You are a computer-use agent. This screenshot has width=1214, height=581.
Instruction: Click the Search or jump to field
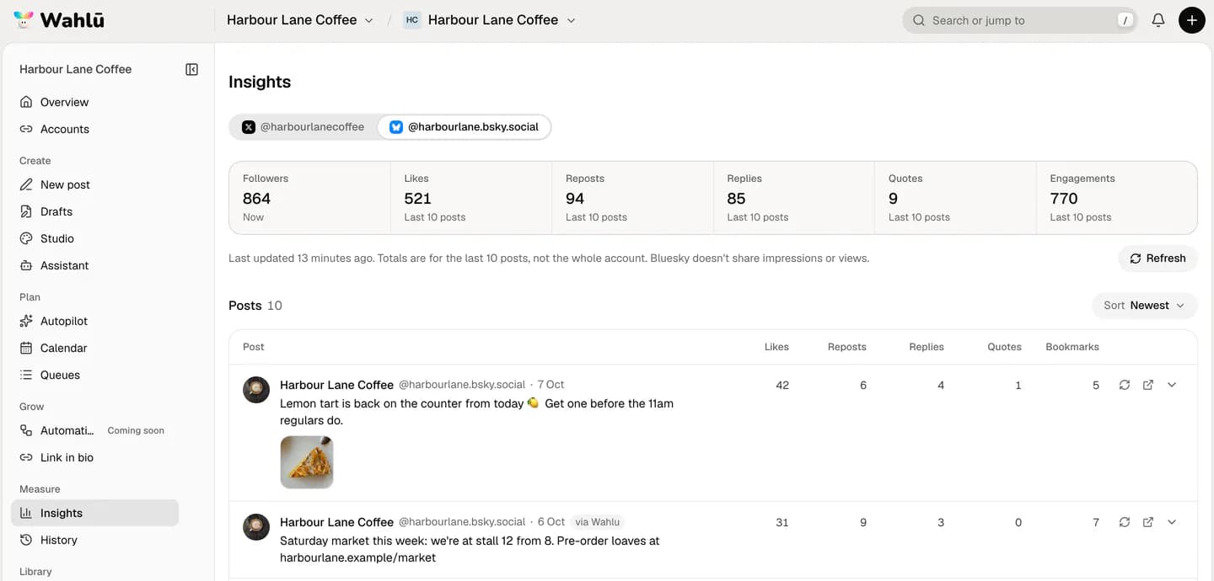tap(1019, 20)
